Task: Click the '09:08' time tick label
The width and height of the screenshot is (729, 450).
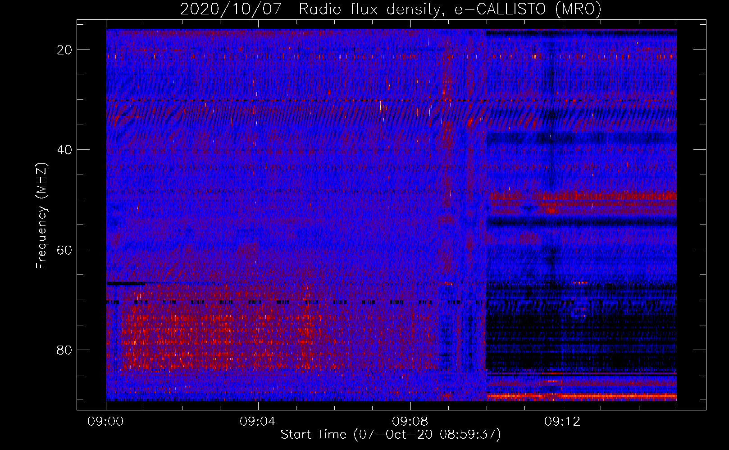Action: [410, 422]
